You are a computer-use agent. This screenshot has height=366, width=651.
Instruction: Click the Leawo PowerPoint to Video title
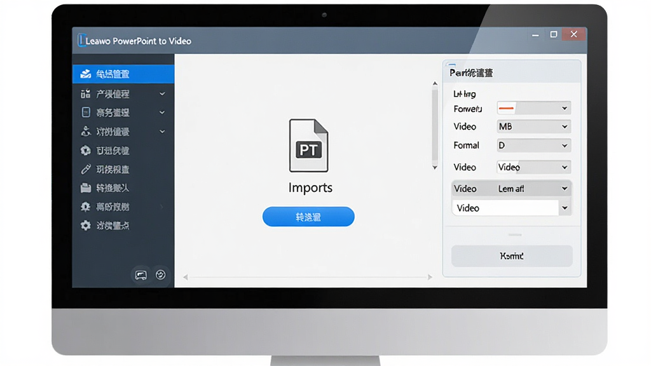click(x=138, y=41)
